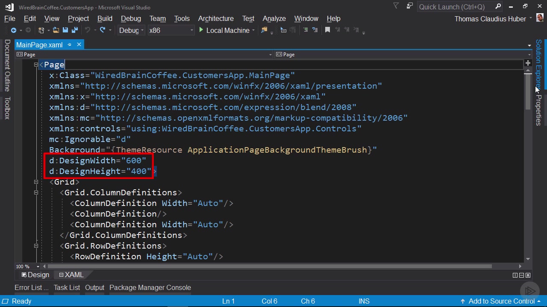Collapse the Page element outline node
The height and width of the screenshot is (307, 547).
pyautogui.click(x=36, y=65)
